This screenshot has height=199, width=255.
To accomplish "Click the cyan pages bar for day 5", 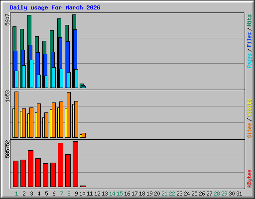I will coord(46,82).
